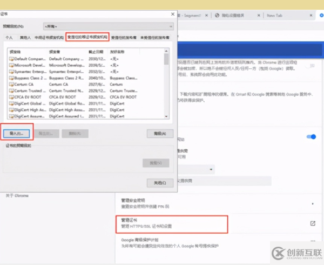Image resolution: width=324 pixels, height=265 pixels.
Task: Open the Untrusted Publishers (未受信任的发布者) tab
Action: click(155, 38)
